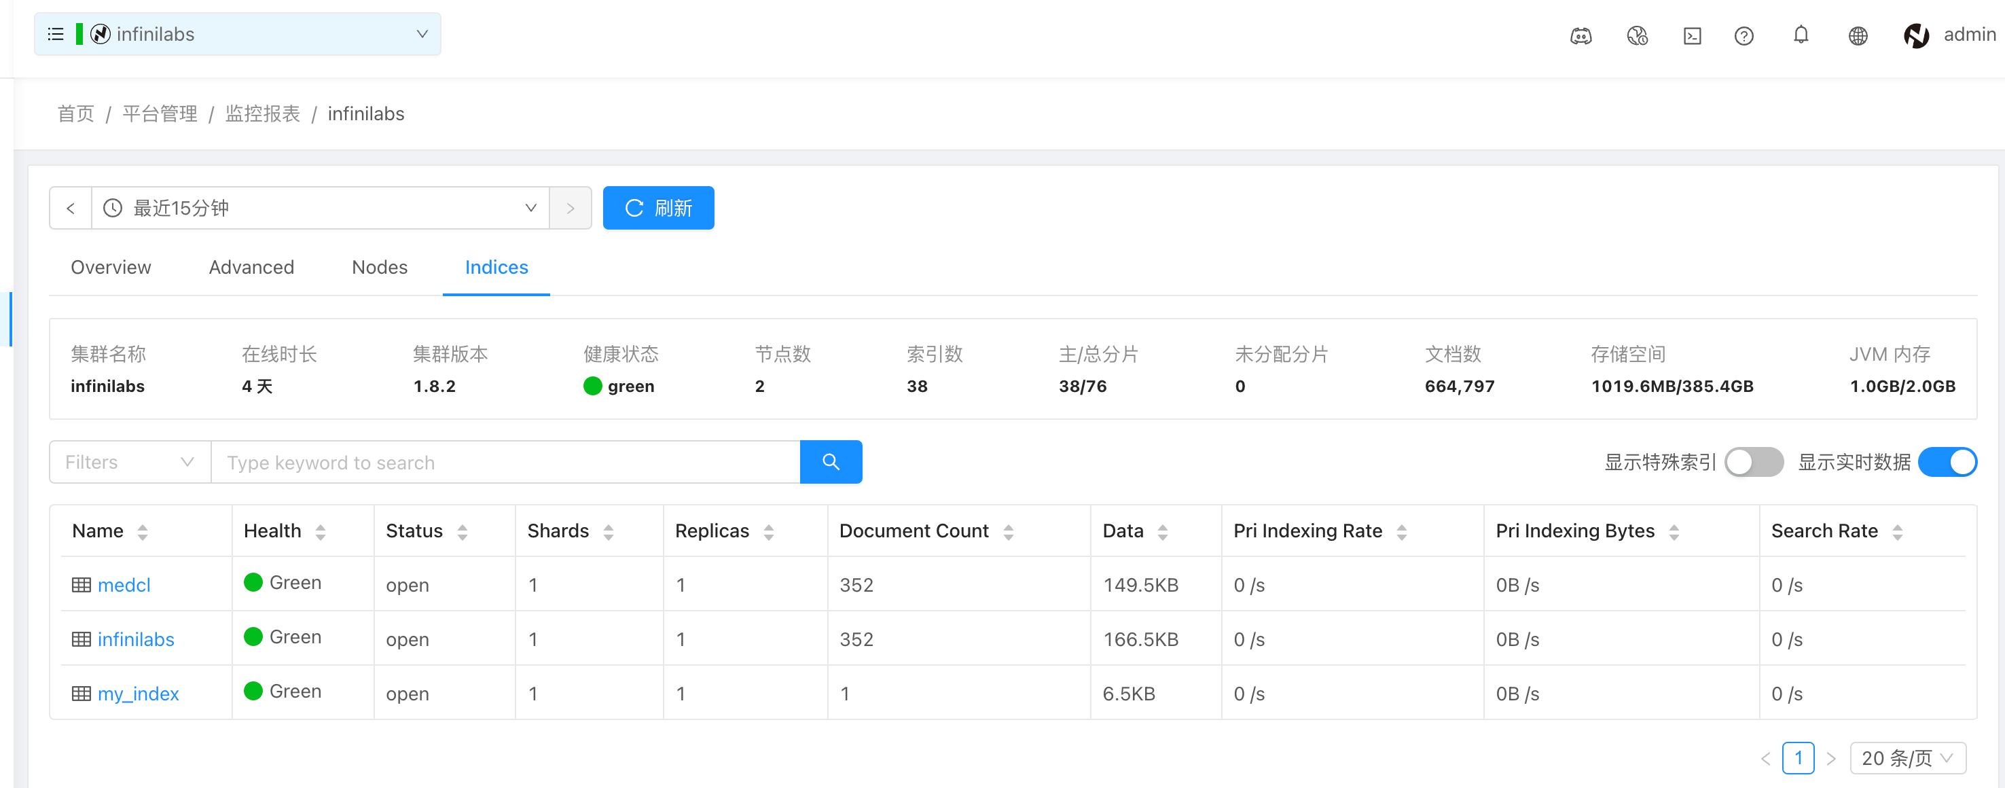Click the timezone world-clock icon
The width and height of the screenshot is (2005, 788).
pyautogui.click(x=1637, y=36)
